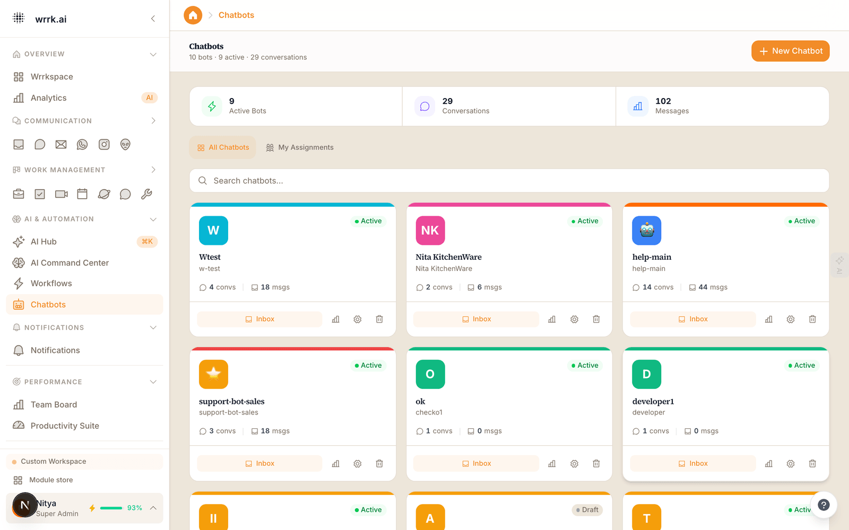
Task: Open the planet icon under Work Management
Action: click(x=104, y=194)
